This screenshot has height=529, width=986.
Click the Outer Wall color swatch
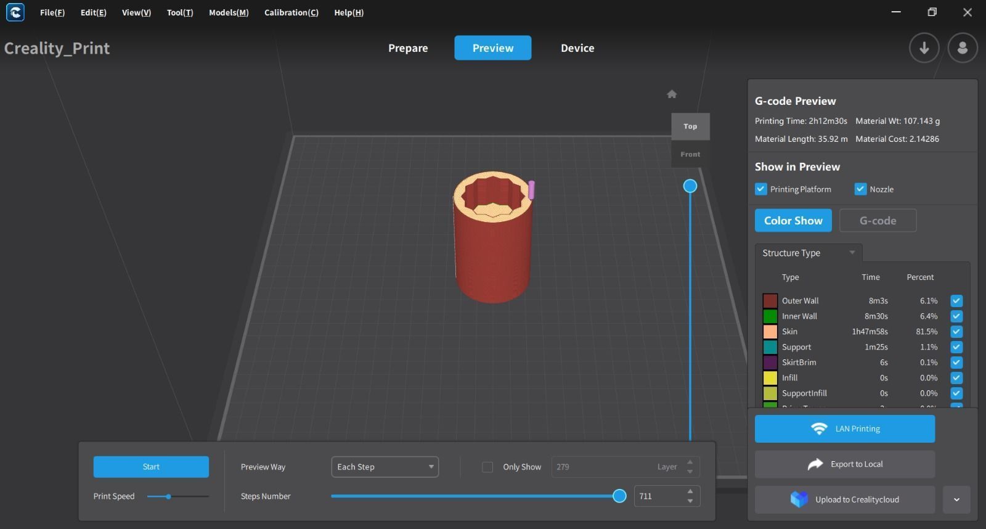pyautogui.click(x=770, y=301)
